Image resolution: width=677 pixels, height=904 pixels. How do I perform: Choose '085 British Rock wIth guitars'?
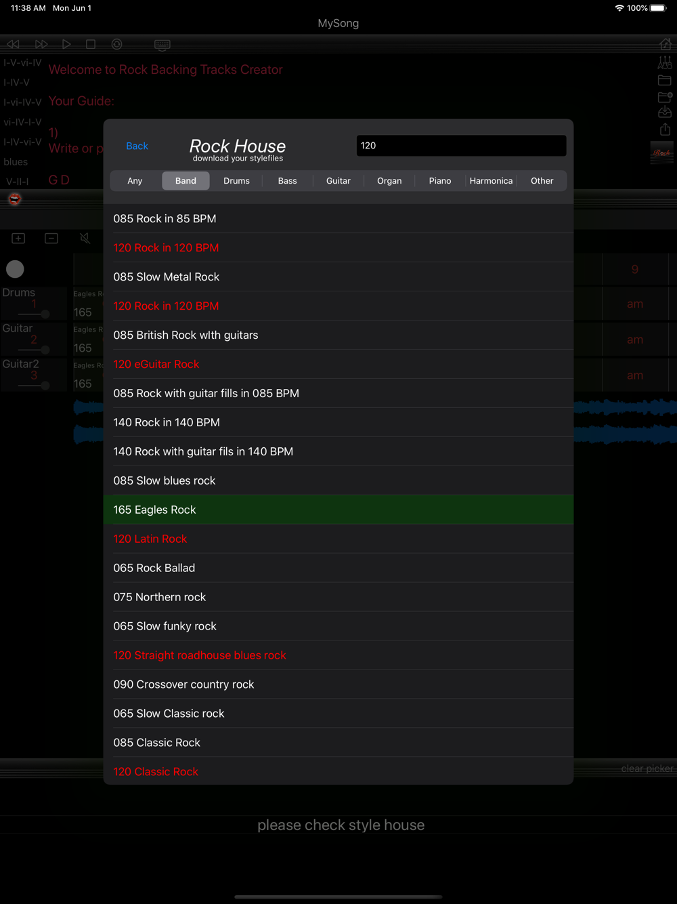click(x=338, y=335)
